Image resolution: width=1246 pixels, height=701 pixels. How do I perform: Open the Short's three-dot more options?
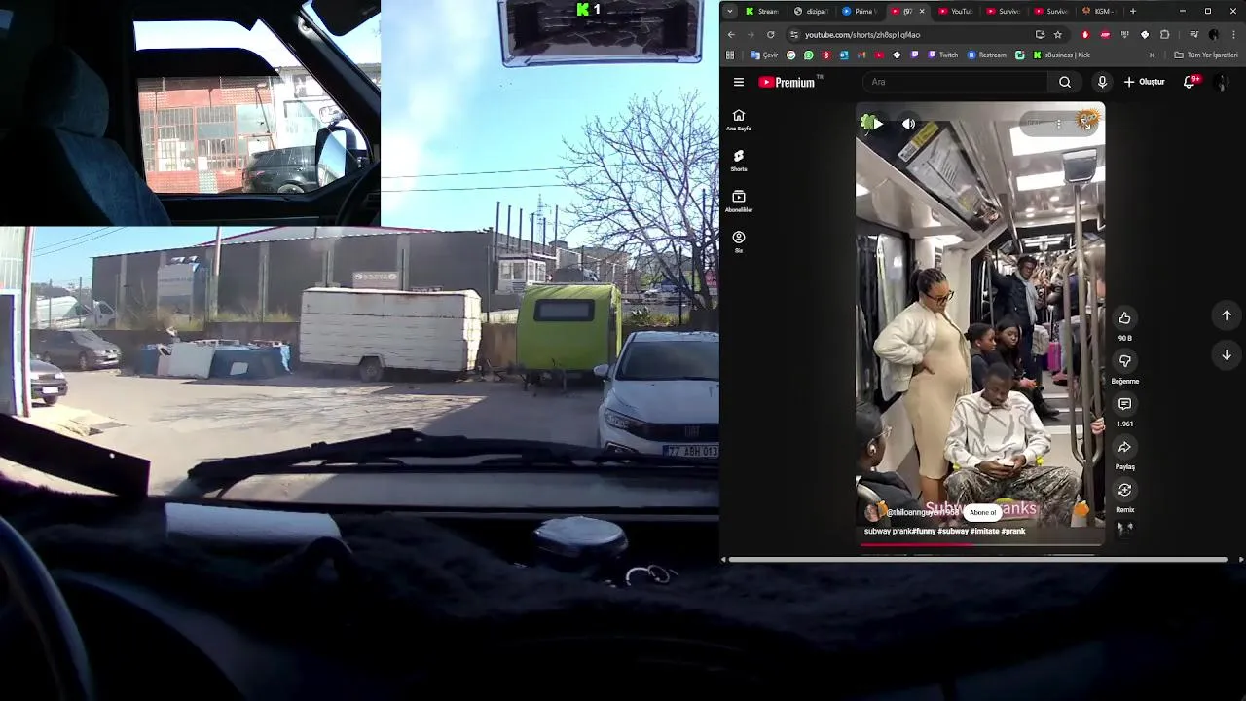pyautogui.click(x=1058, y=124)
